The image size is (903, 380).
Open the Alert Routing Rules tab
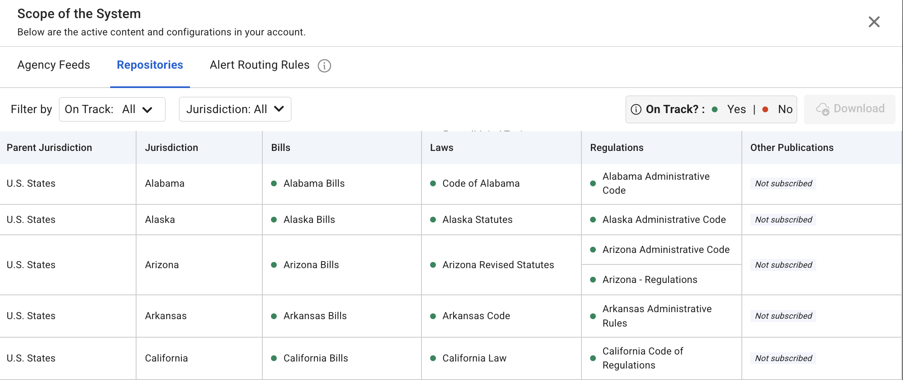click(259, 65)
